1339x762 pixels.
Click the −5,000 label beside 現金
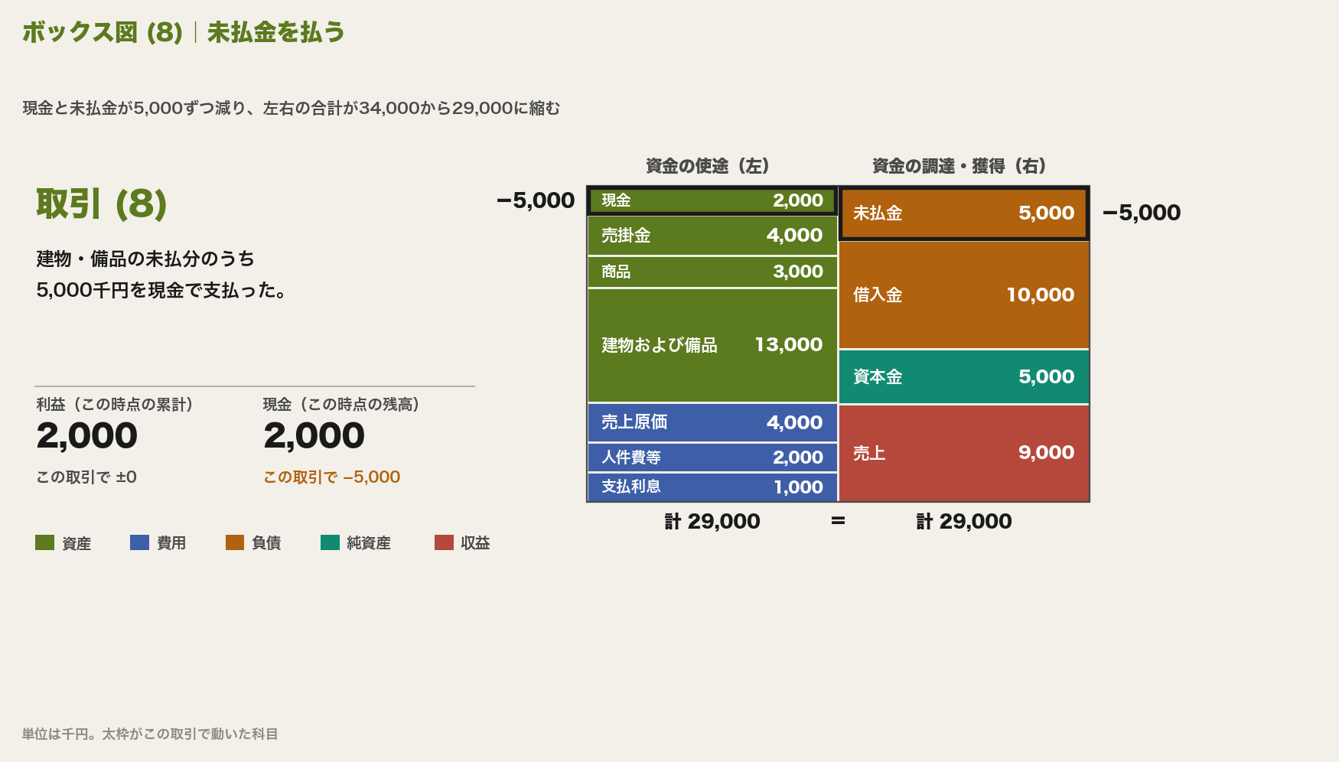(536, 200)
